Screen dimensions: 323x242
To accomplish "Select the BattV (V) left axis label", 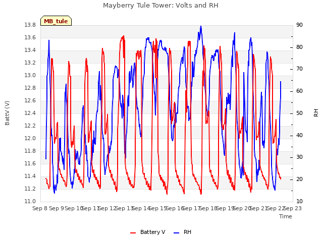I will click(x=7, y=113).
